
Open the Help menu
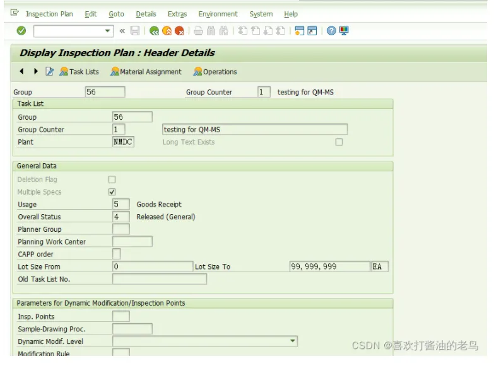(291, 14)
